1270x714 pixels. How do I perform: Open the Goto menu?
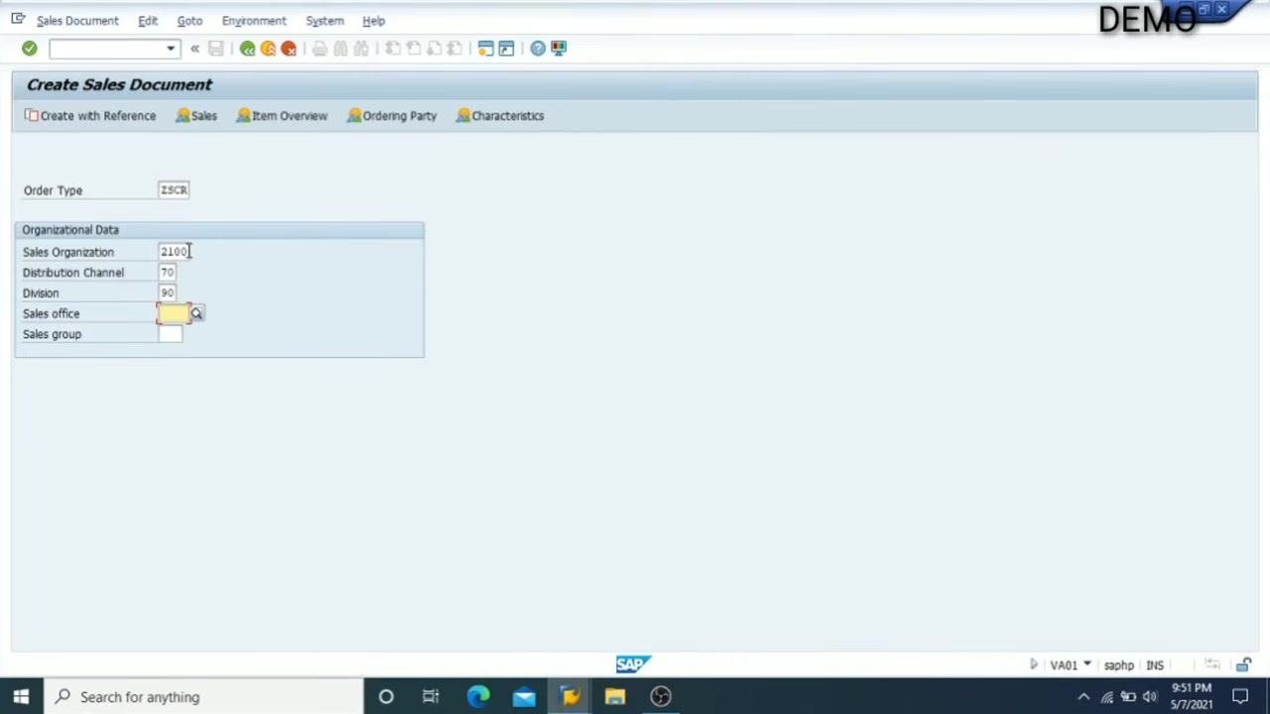coord(190,21)
